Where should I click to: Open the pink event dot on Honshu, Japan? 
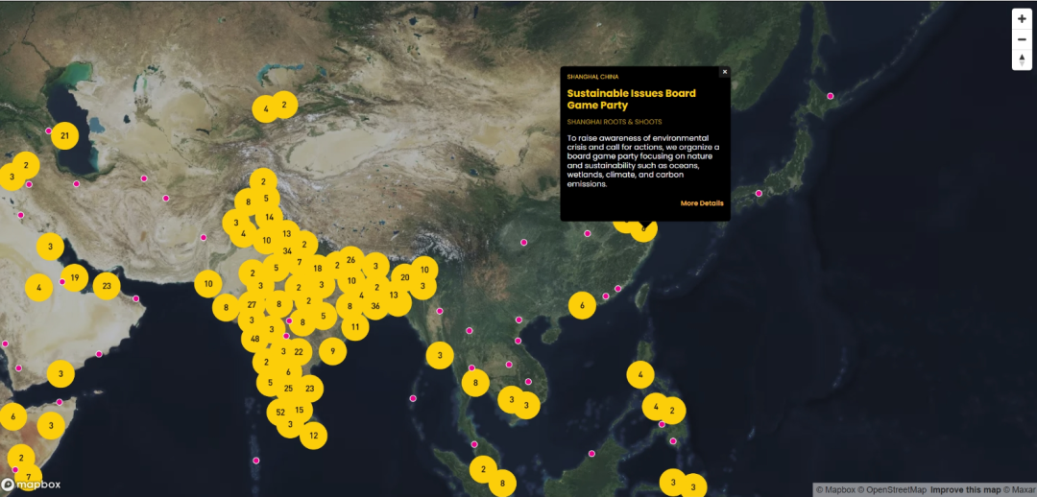tap(759, 194)
